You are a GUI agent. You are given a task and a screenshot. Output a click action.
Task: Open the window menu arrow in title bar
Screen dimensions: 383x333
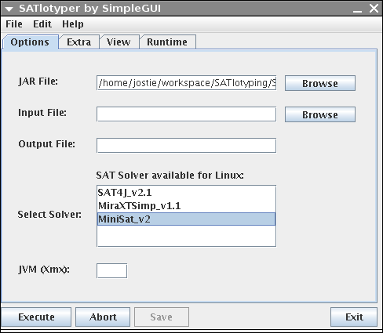click(9, 9)
